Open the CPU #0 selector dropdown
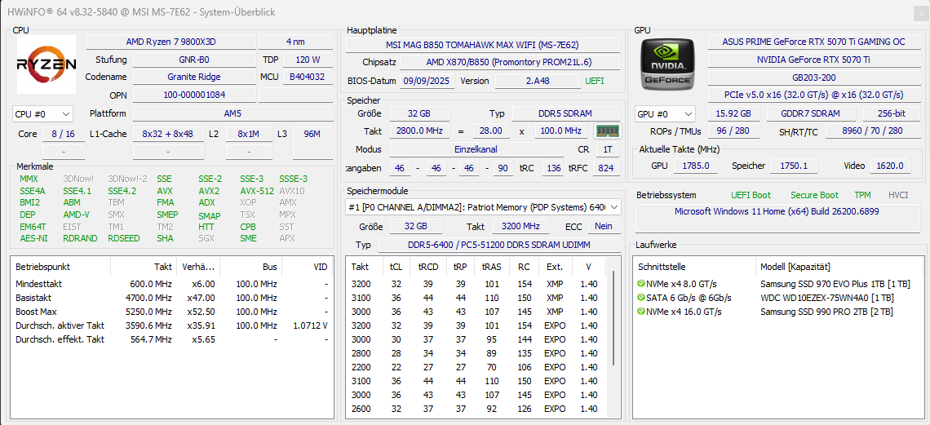 click(42, 114)
